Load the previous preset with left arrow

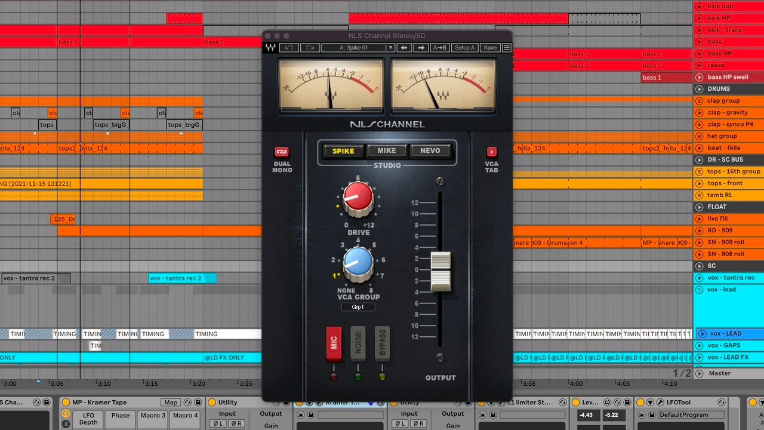pos(404,48)
